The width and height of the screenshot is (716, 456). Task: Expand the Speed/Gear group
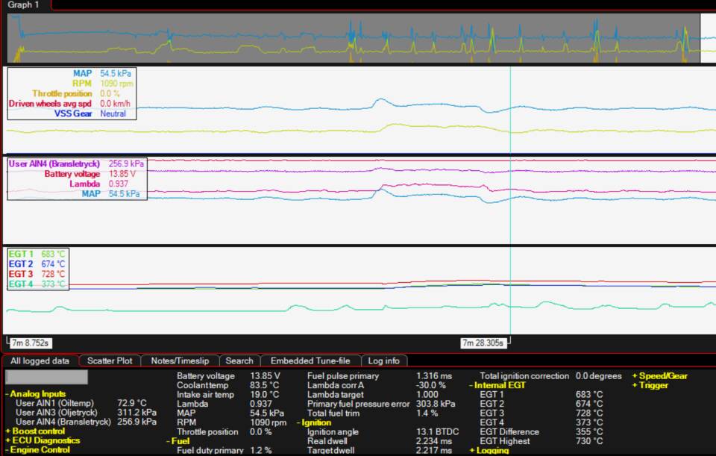659,376
